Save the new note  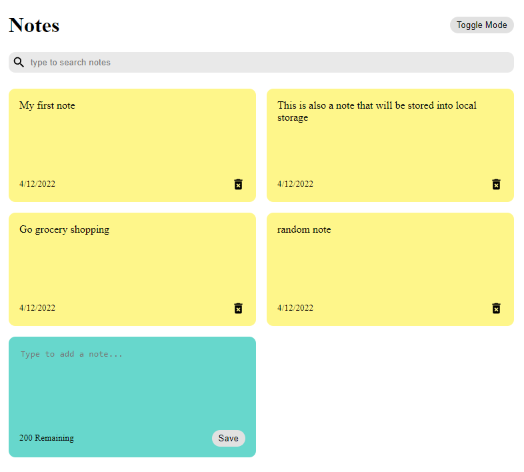228,438
